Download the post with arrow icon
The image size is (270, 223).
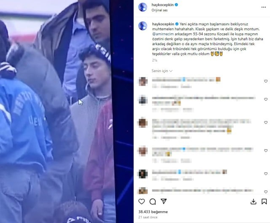point(253,202)
